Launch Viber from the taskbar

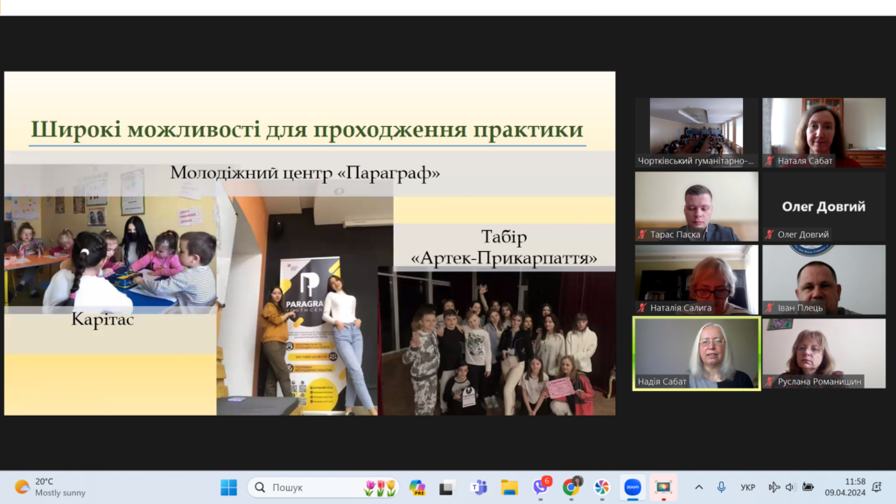541,487
